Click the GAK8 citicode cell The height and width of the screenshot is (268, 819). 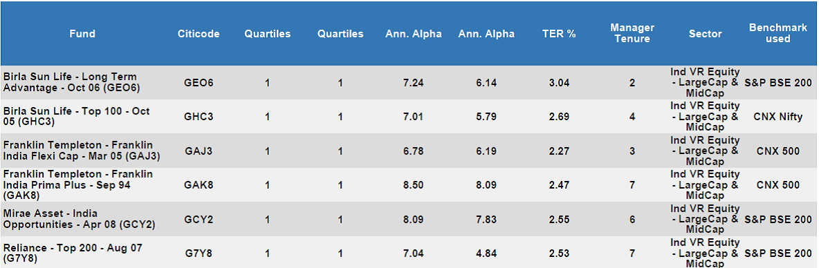click(199, 184)
